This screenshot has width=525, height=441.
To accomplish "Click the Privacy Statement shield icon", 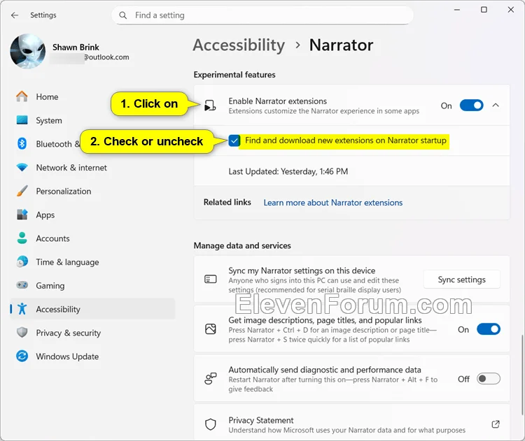I will (x=211, y=424).
